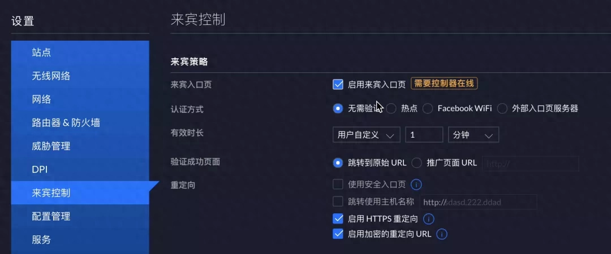The height and width of the screenshot is (254, 611).
Task: Check 跳转使用主机名称 option
Action: 338,202
